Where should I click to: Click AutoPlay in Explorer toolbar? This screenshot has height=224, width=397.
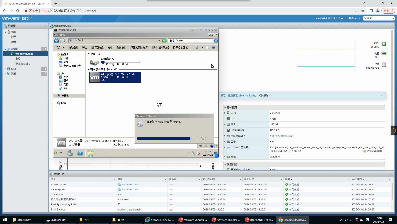(x=74, y=48)
